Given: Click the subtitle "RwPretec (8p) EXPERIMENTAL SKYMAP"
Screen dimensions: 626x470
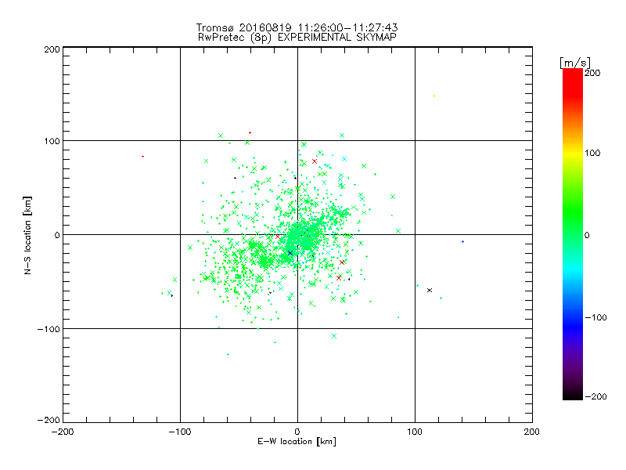Looking at the screenshot, I should coord(297,37).
